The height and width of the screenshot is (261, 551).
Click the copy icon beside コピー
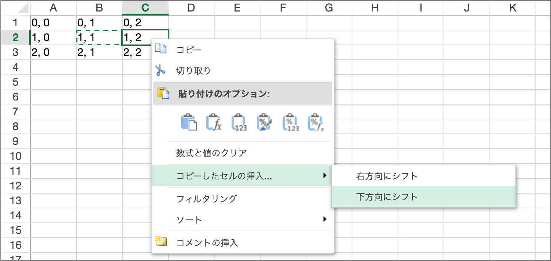pyautogui.click(x=161, y=49)
